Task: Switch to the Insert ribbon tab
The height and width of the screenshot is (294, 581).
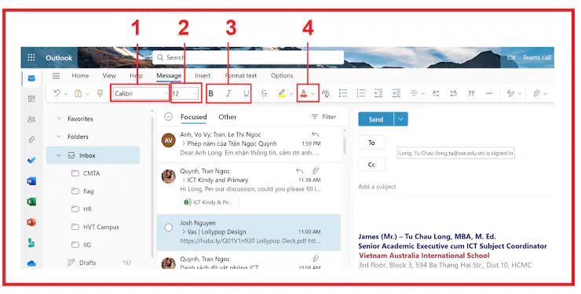Action: (203, 75)
